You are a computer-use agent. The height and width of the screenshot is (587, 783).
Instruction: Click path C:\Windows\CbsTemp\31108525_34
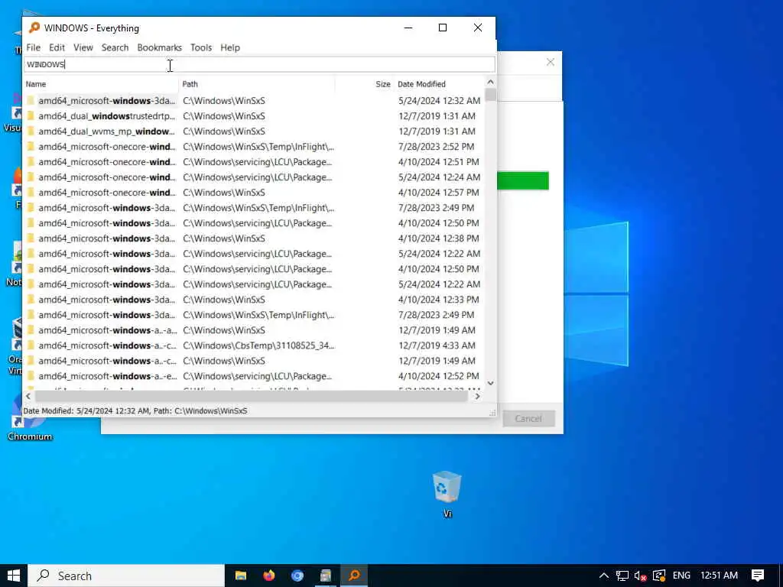tap(258, 345)
